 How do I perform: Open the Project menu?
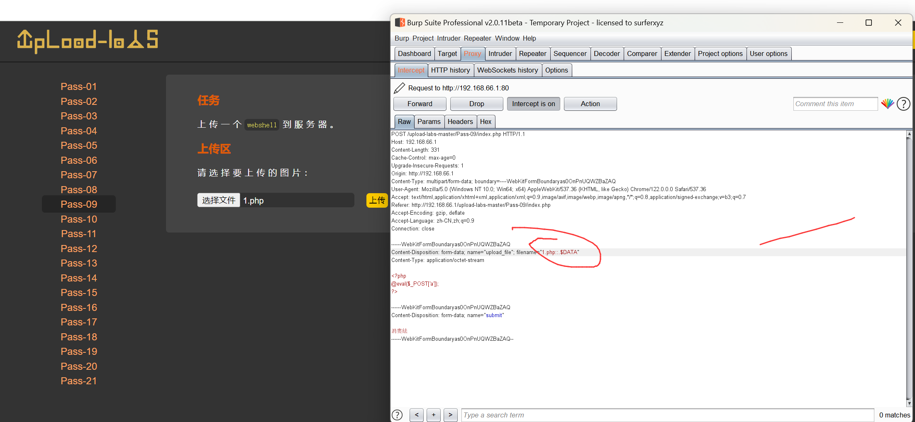pyautogui.click(x=423, y=38)
